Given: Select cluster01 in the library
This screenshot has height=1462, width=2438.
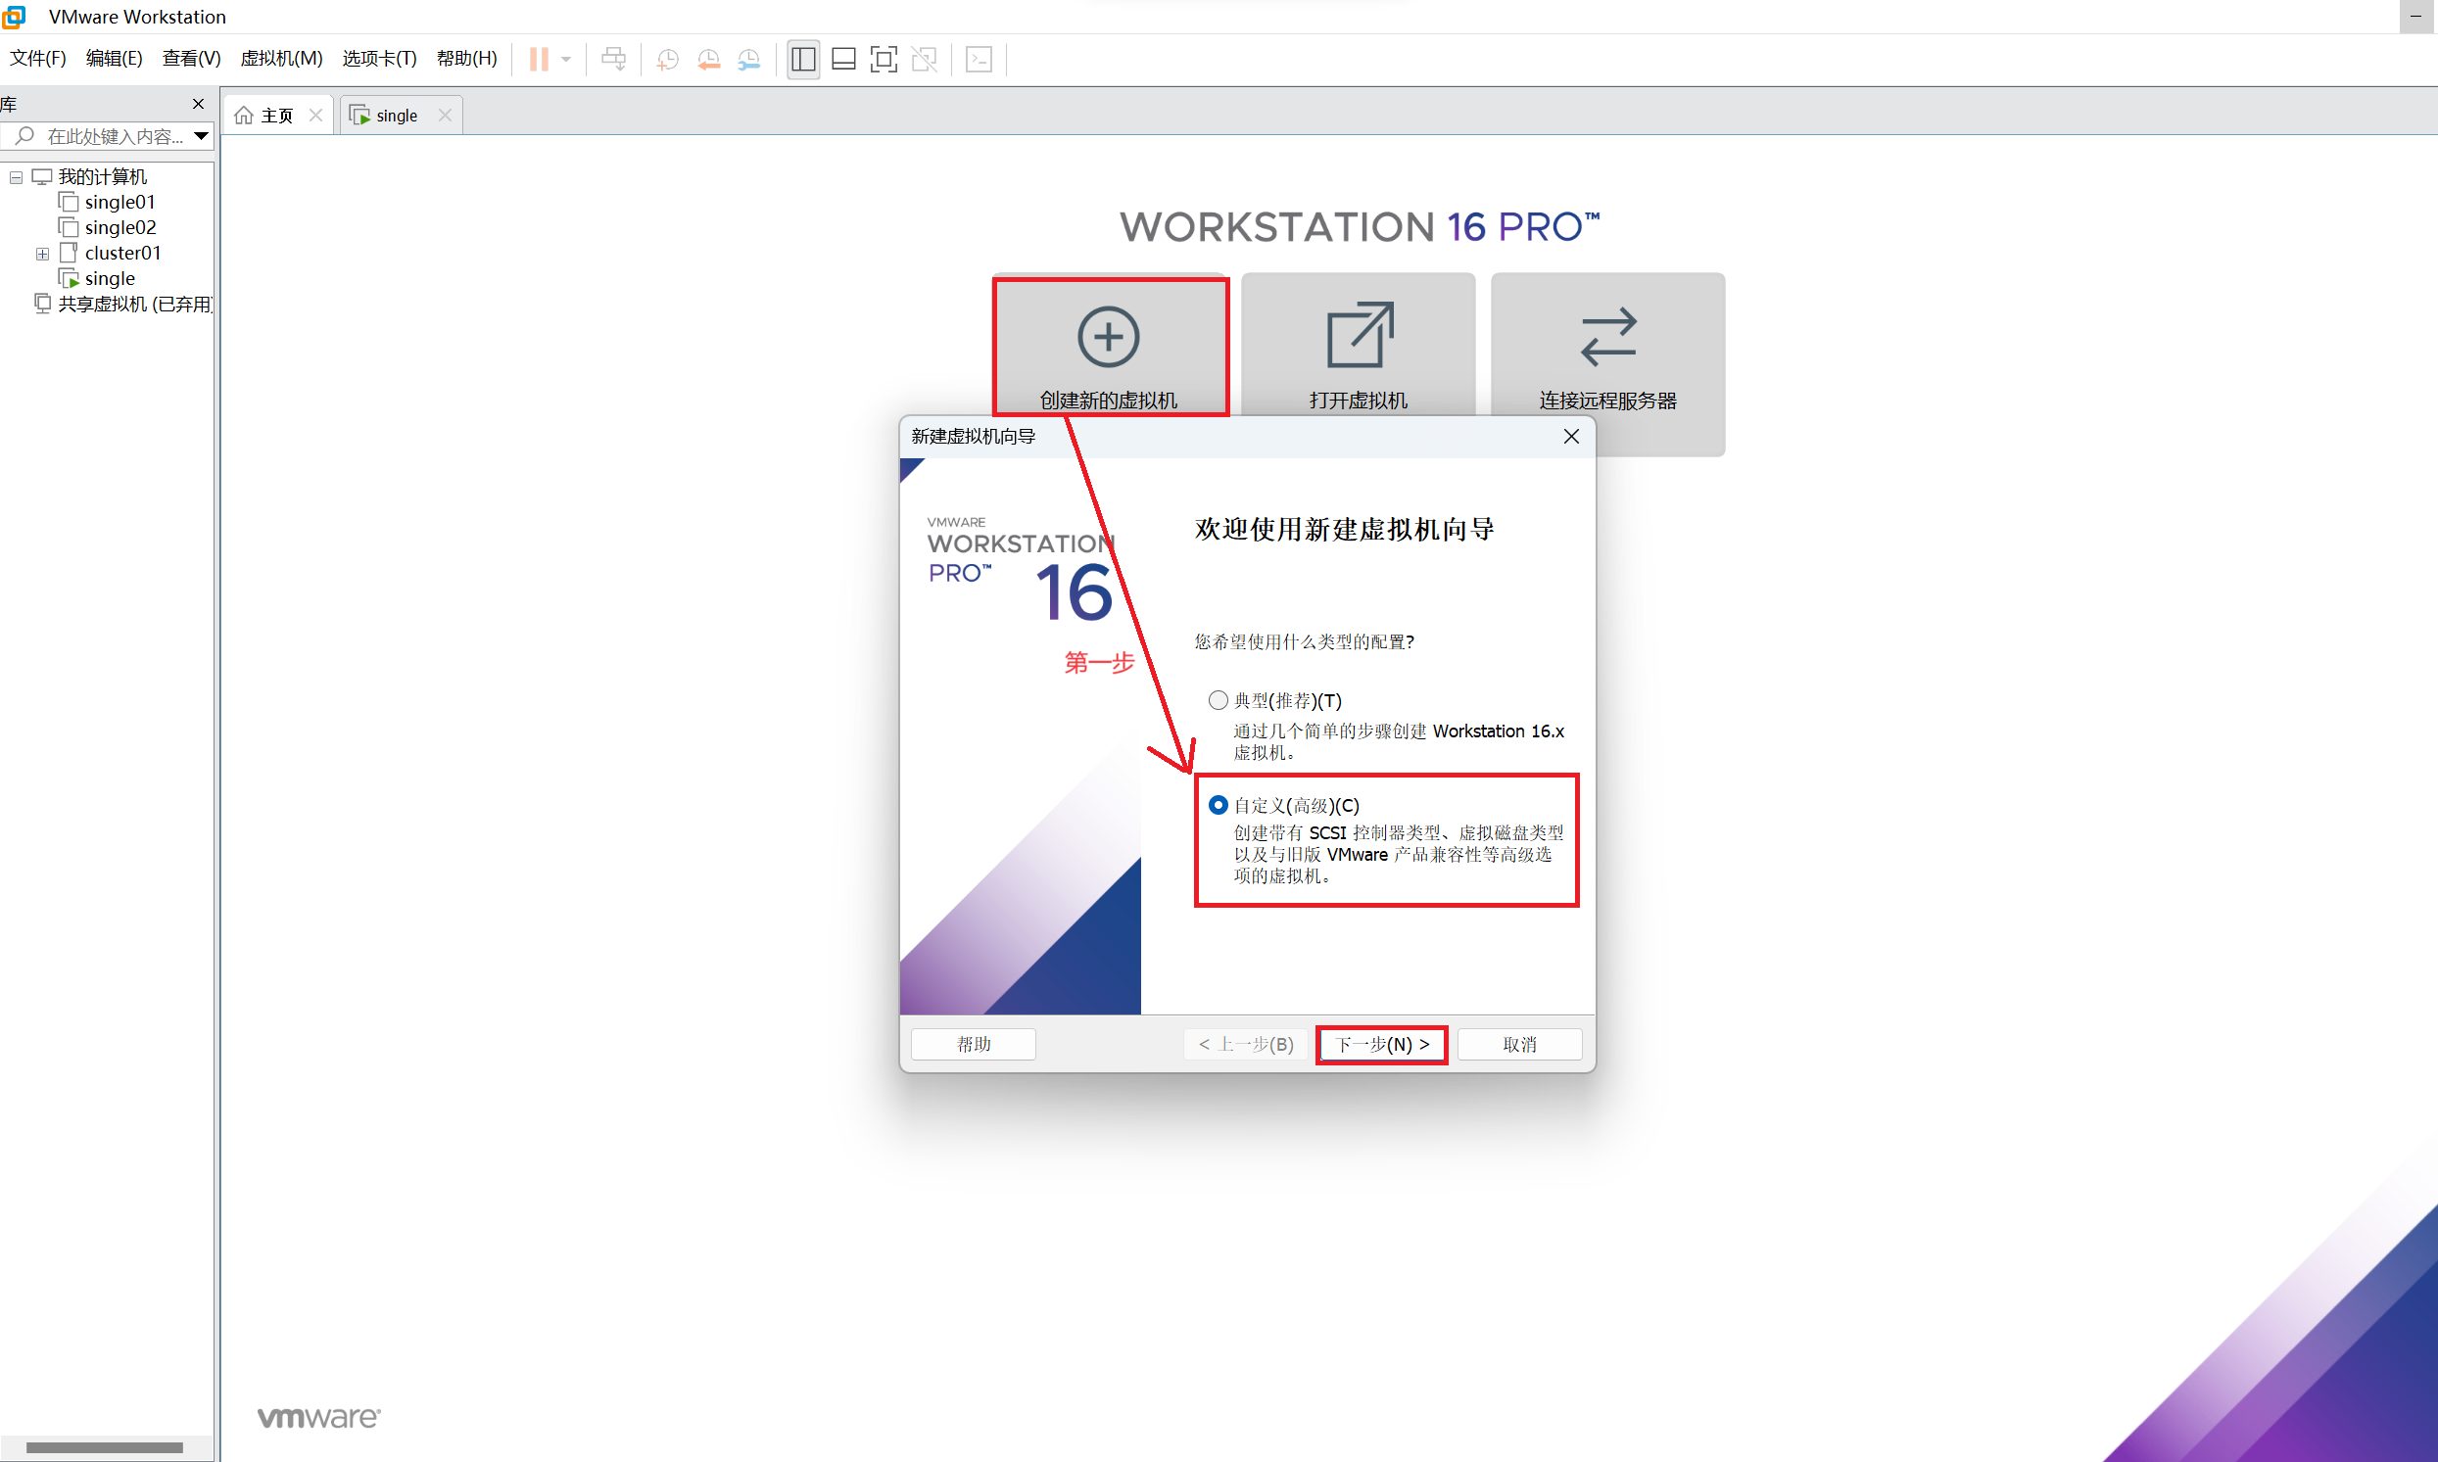Looking at the screenshot, I should [122, 254].
